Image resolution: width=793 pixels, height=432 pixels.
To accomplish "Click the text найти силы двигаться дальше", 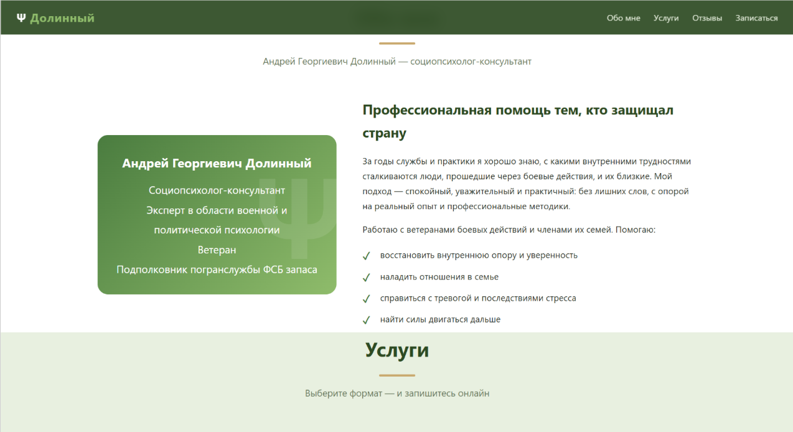I will 440,319.
